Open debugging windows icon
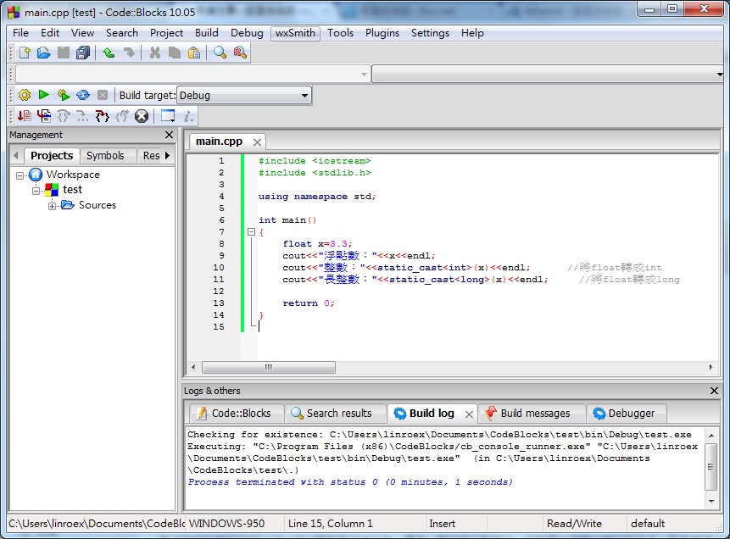The image size is (730, 539). (x=168, y=116)
